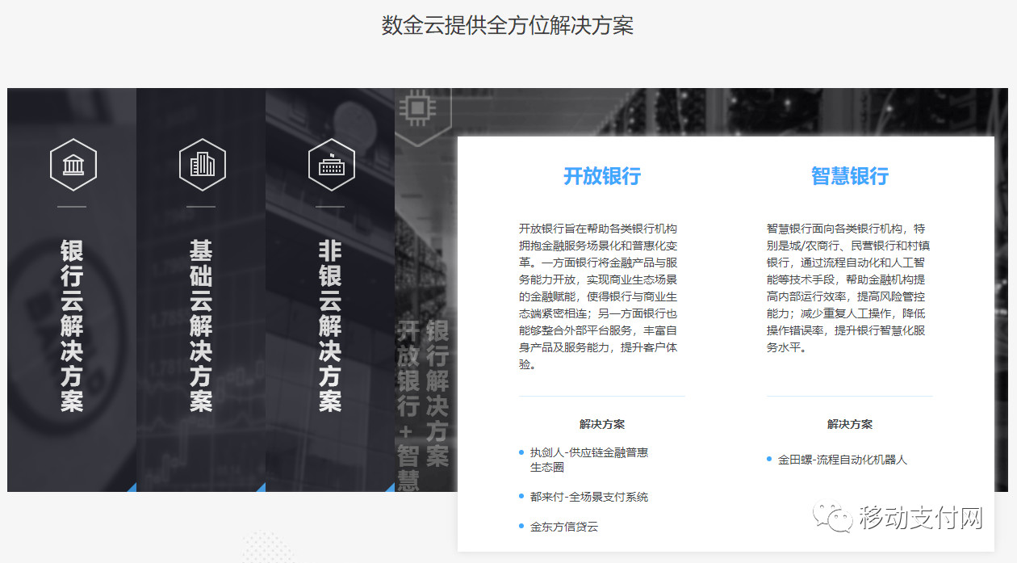Switch to the 智慧银行 tab
Screen dimensions: 1017x563
[848, 178]
